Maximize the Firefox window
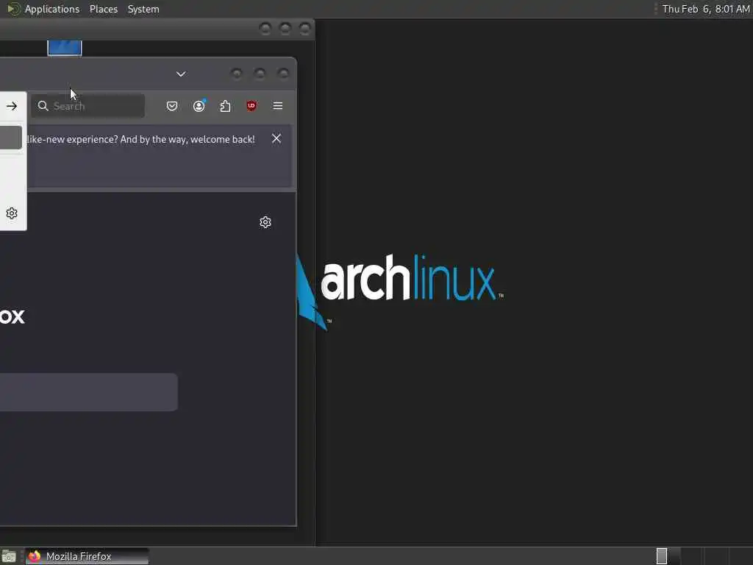The height and width of the screenshot is (565, 753). (x=260, y=74)
